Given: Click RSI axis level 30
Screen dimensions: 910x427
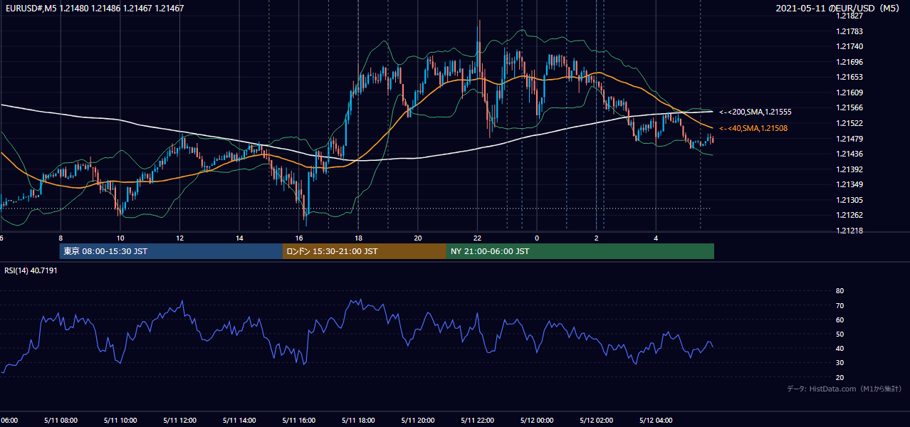Looking at the screenshot, I should pyautogui.click(x=840, y=363).
